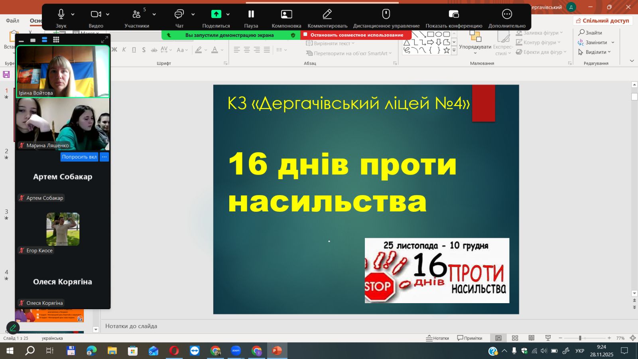Click the zoom slider in the status bar
The image size is (638, 359).
[580, 338]
